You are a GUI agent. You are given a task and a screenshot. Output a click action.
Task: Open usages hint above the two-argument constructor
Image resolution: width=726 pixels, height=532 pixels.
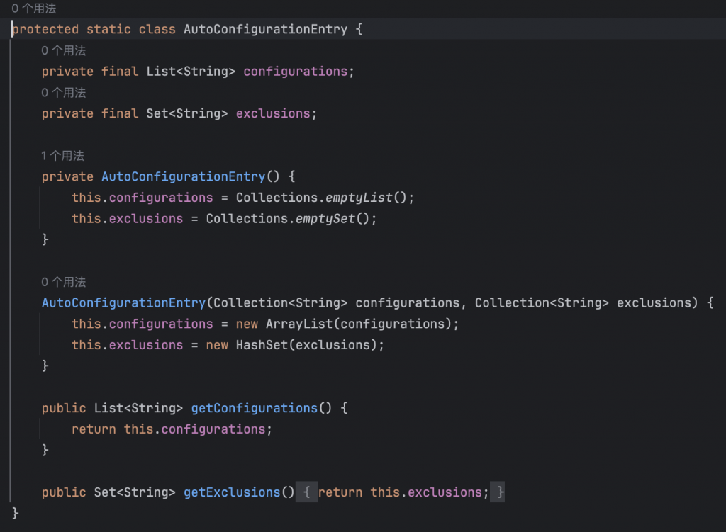tap(63, 282)
